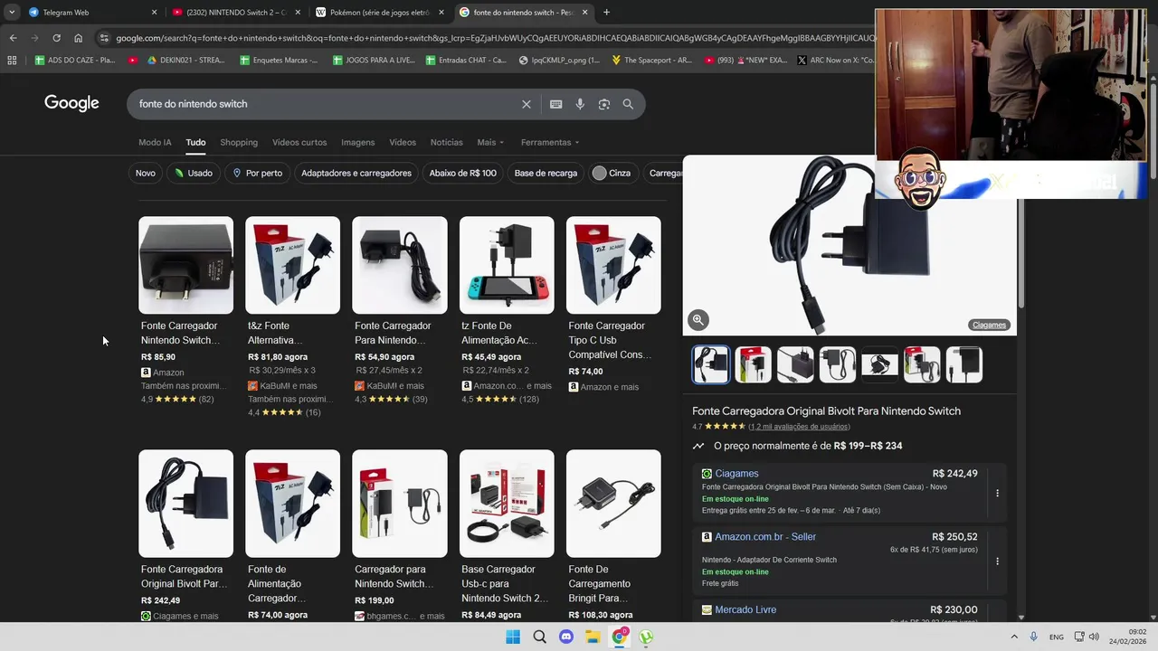Filter results by Por perto

pos(258,173)
